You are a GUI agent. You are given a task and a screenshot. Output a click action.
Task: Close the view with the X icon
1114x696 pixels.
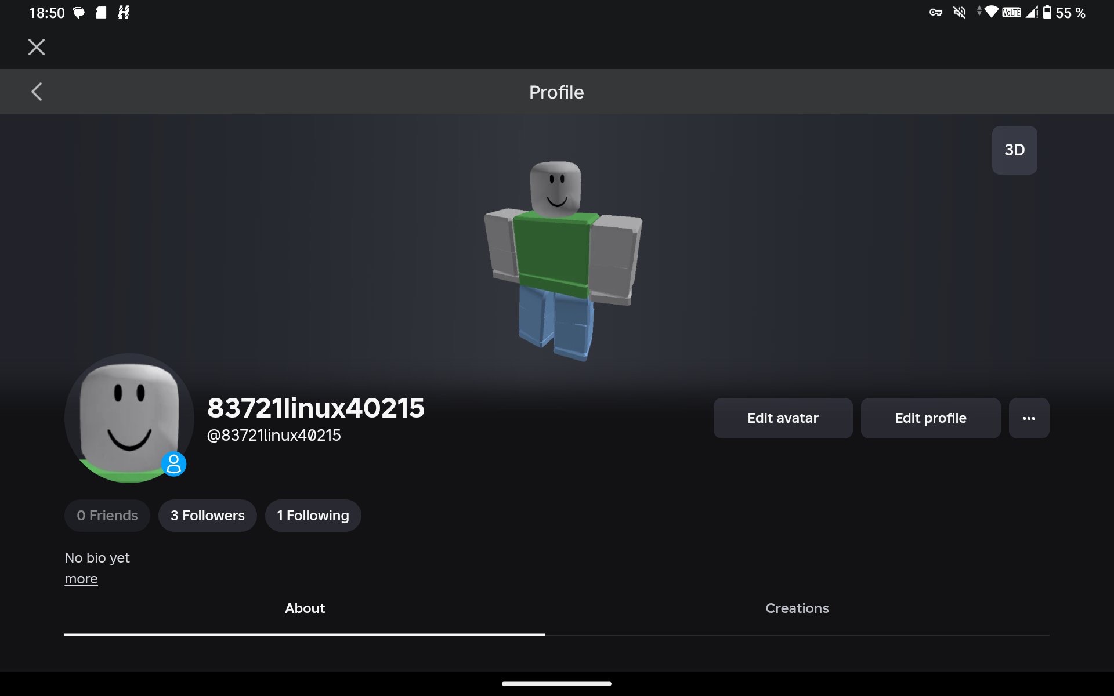coord(37,47)
